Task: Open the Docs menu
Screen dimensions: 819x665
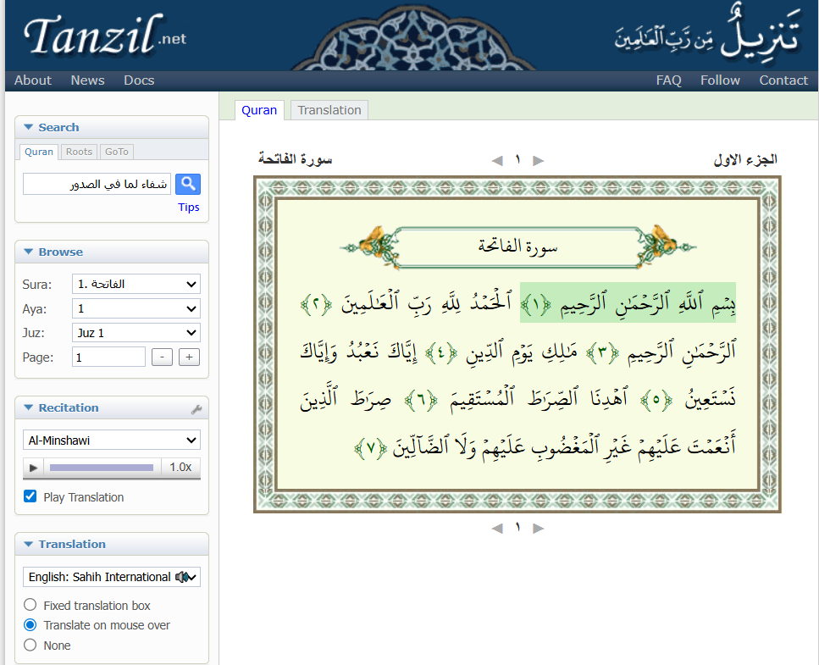Action: pyautogui.click(x=139, y=80)
